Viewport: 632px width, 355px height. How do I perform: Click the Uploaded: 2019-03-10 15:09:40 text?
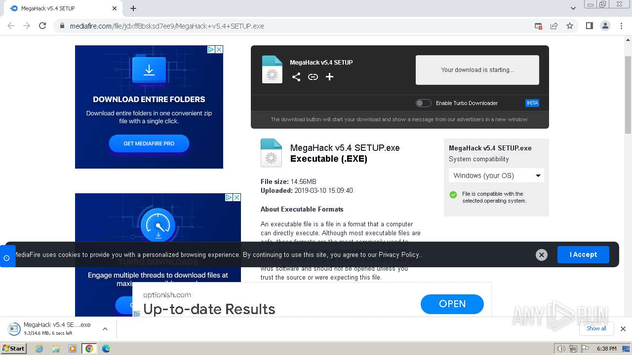coord(307,190)
